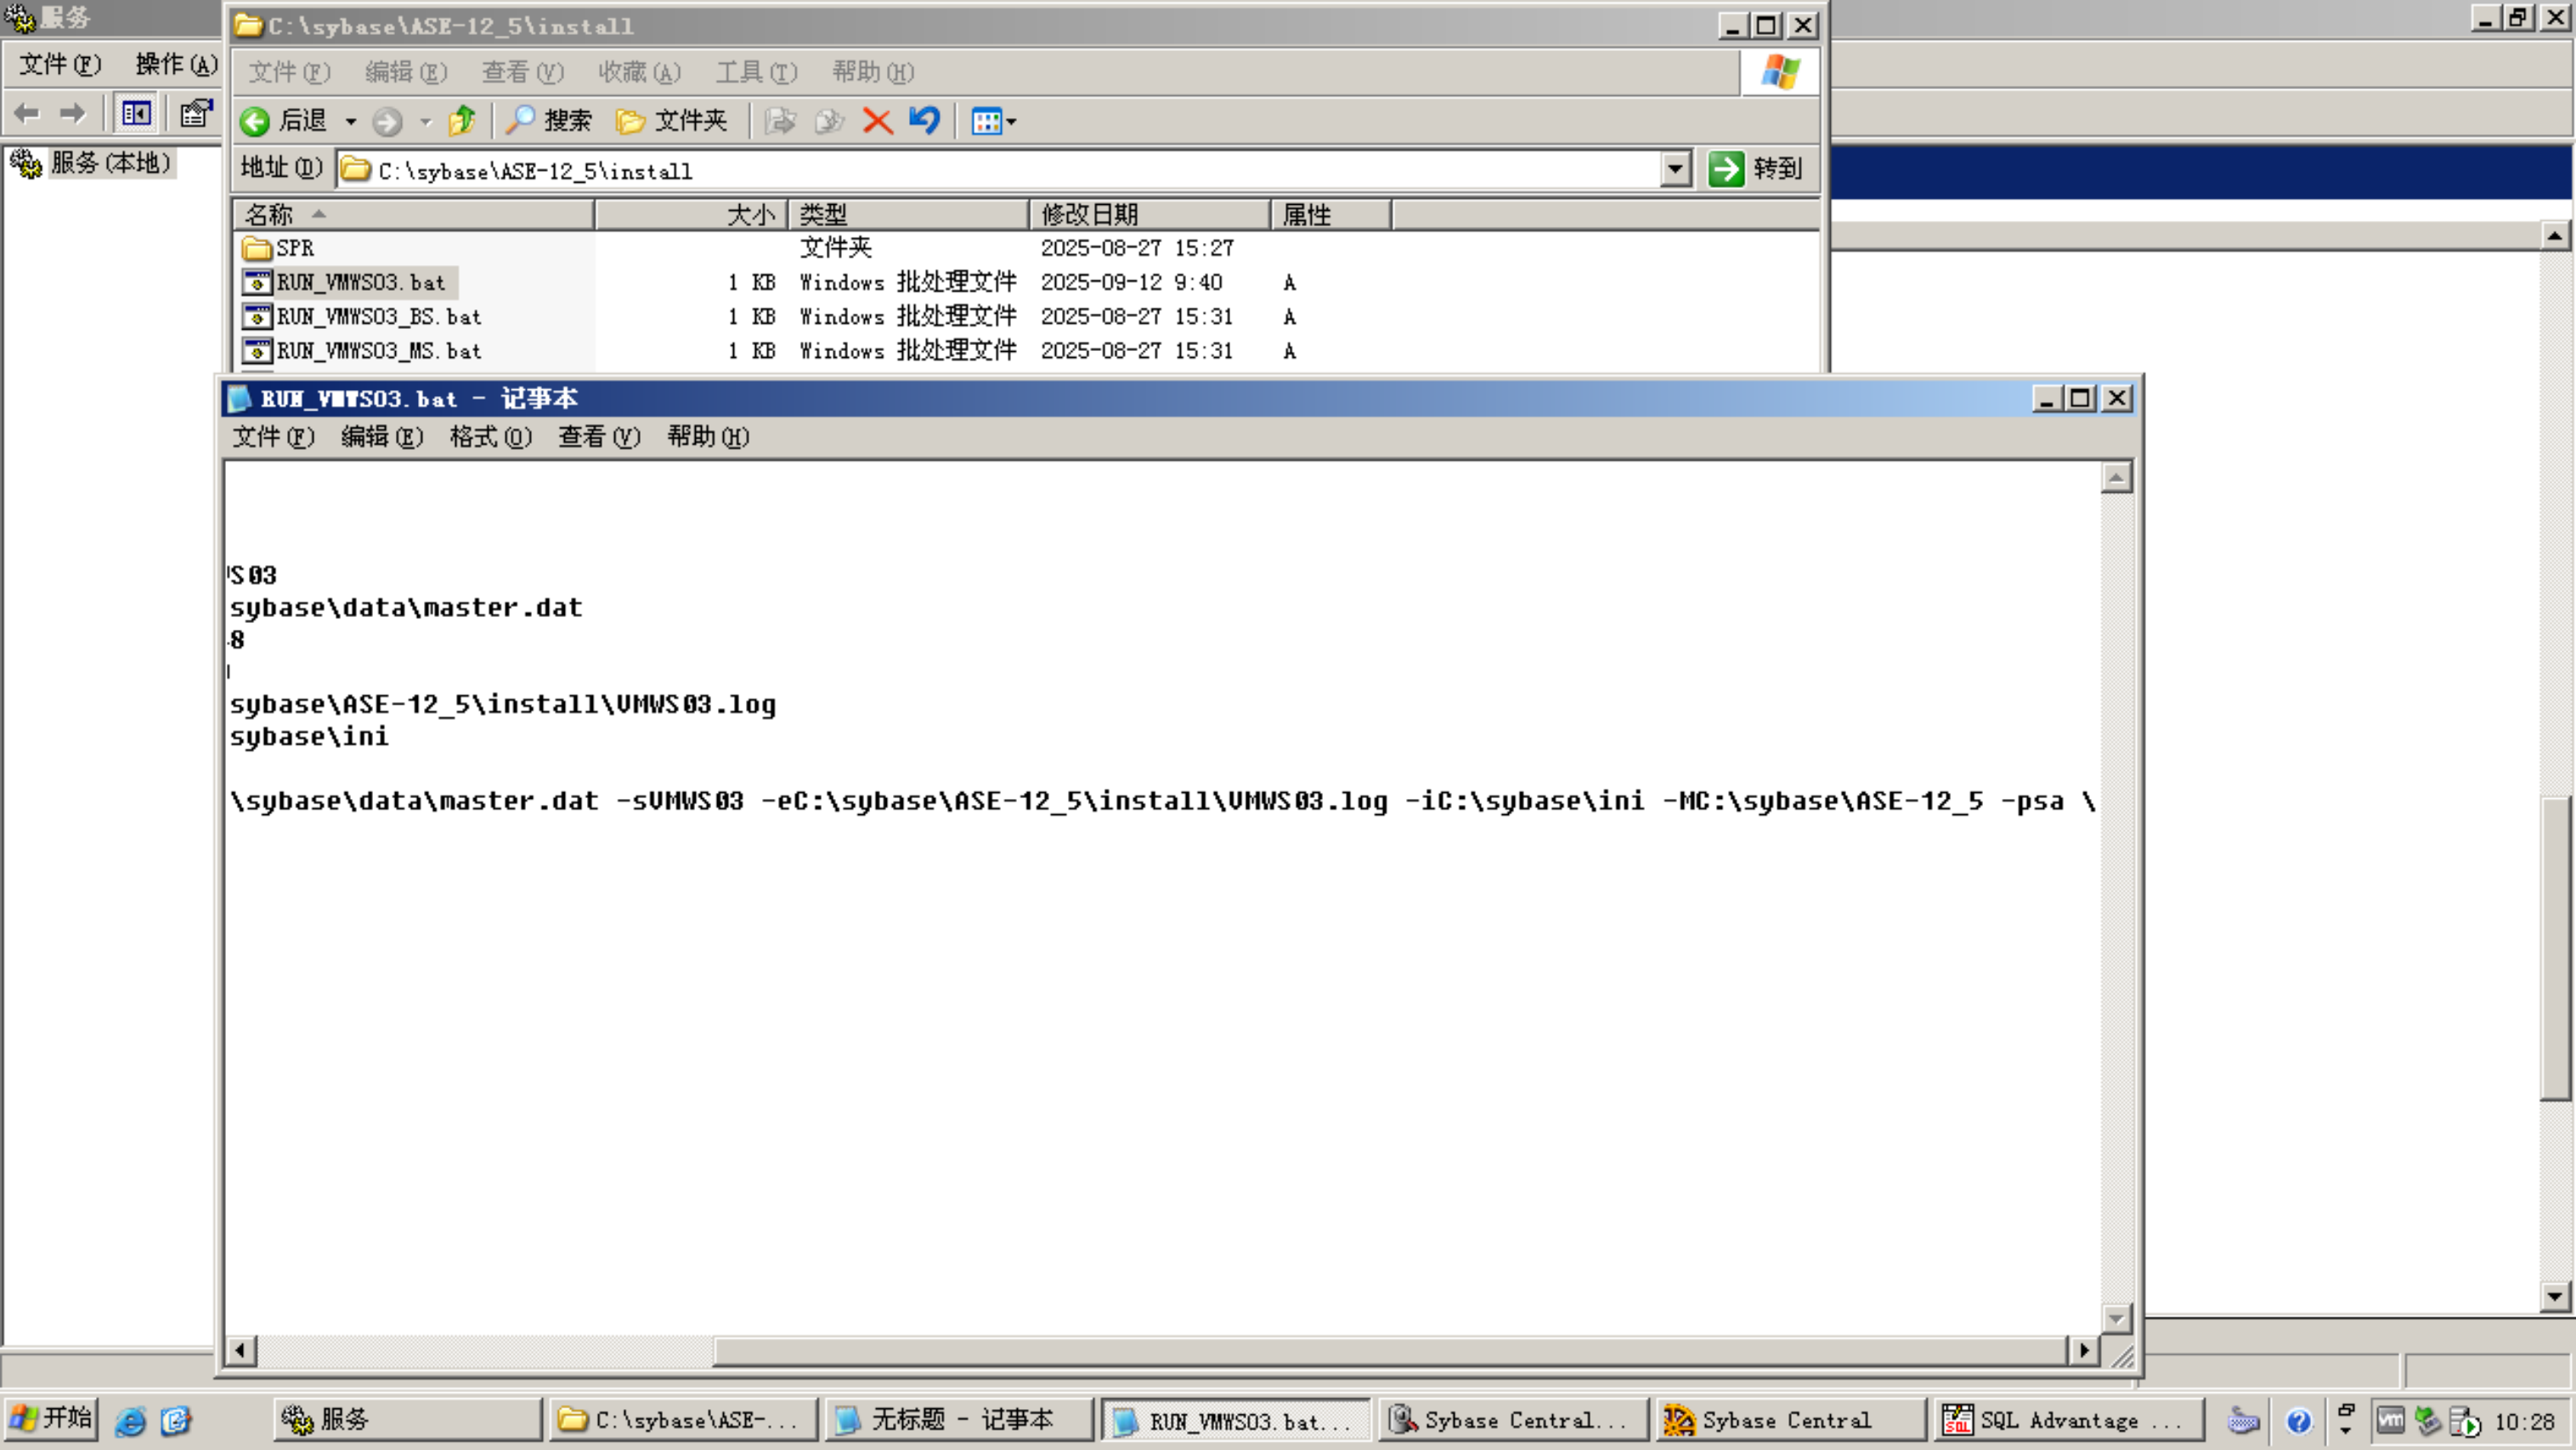The width and height of the screenshot is (2576, 1450).
Task: Click Services window scrollbar down arrow
Action: pyautogui.click(x=2555, y=1296)
